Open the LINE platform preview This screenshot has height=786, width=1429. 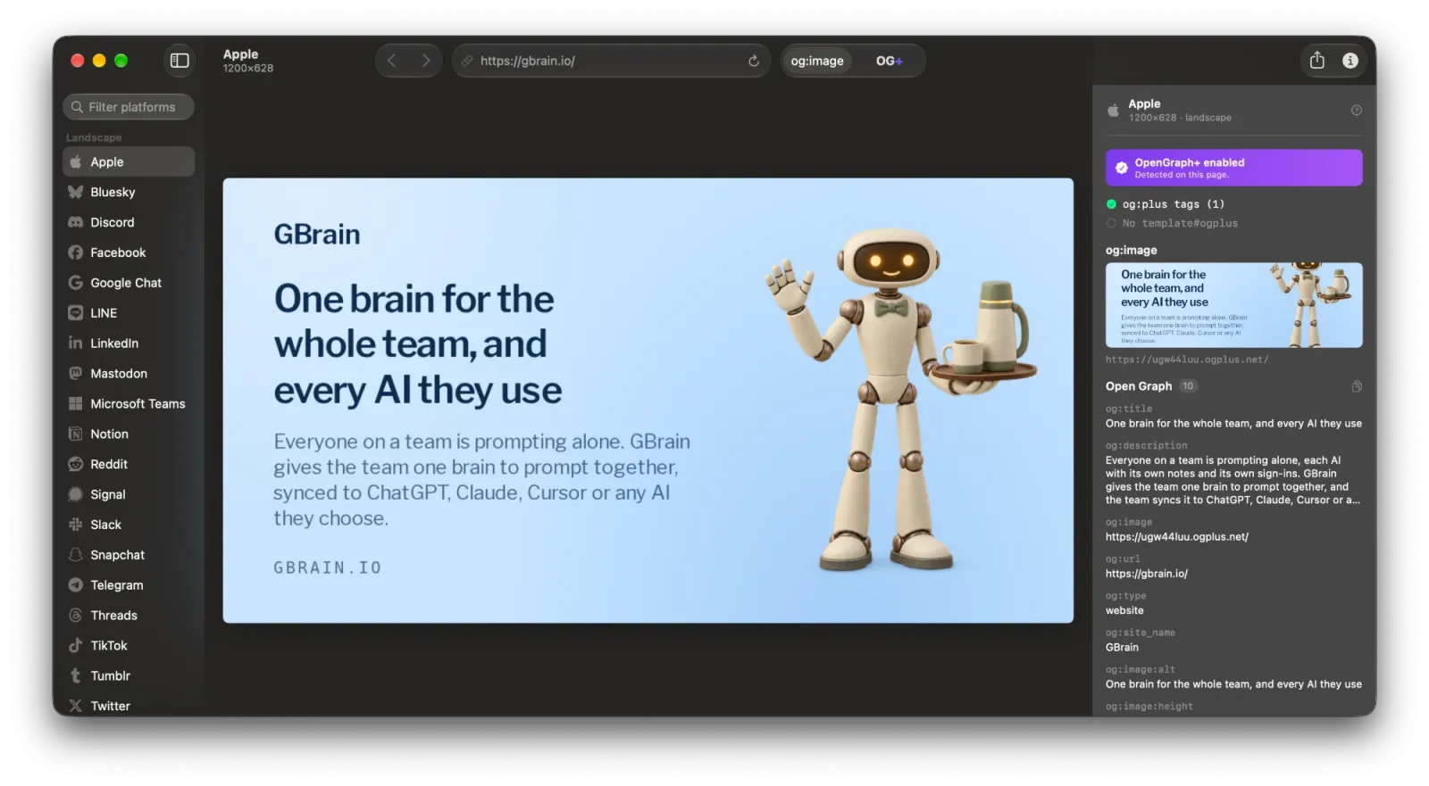[x=129, y=313]
